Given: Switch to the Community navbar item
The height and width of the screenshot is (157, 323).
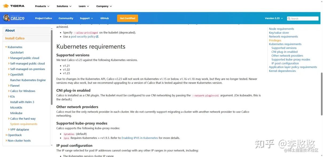Looking at the screenshot, I should (x=66, y=18).
